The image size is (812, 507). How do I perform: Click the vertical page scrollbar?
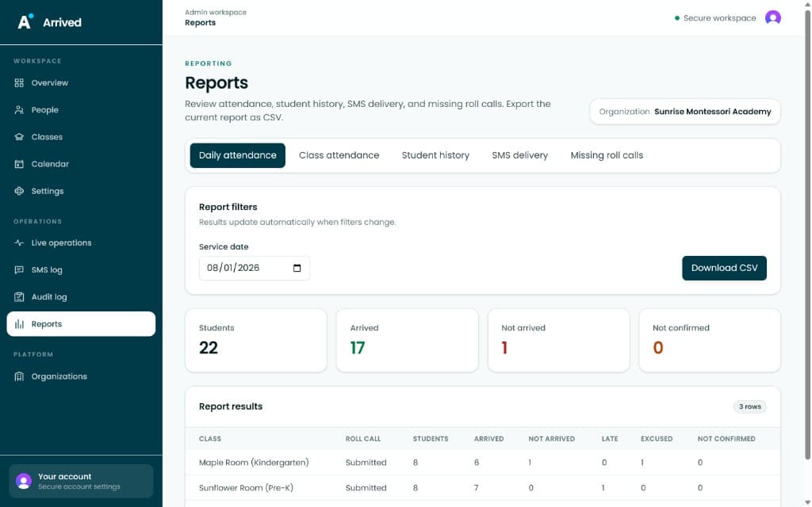[x=807, y=234]
